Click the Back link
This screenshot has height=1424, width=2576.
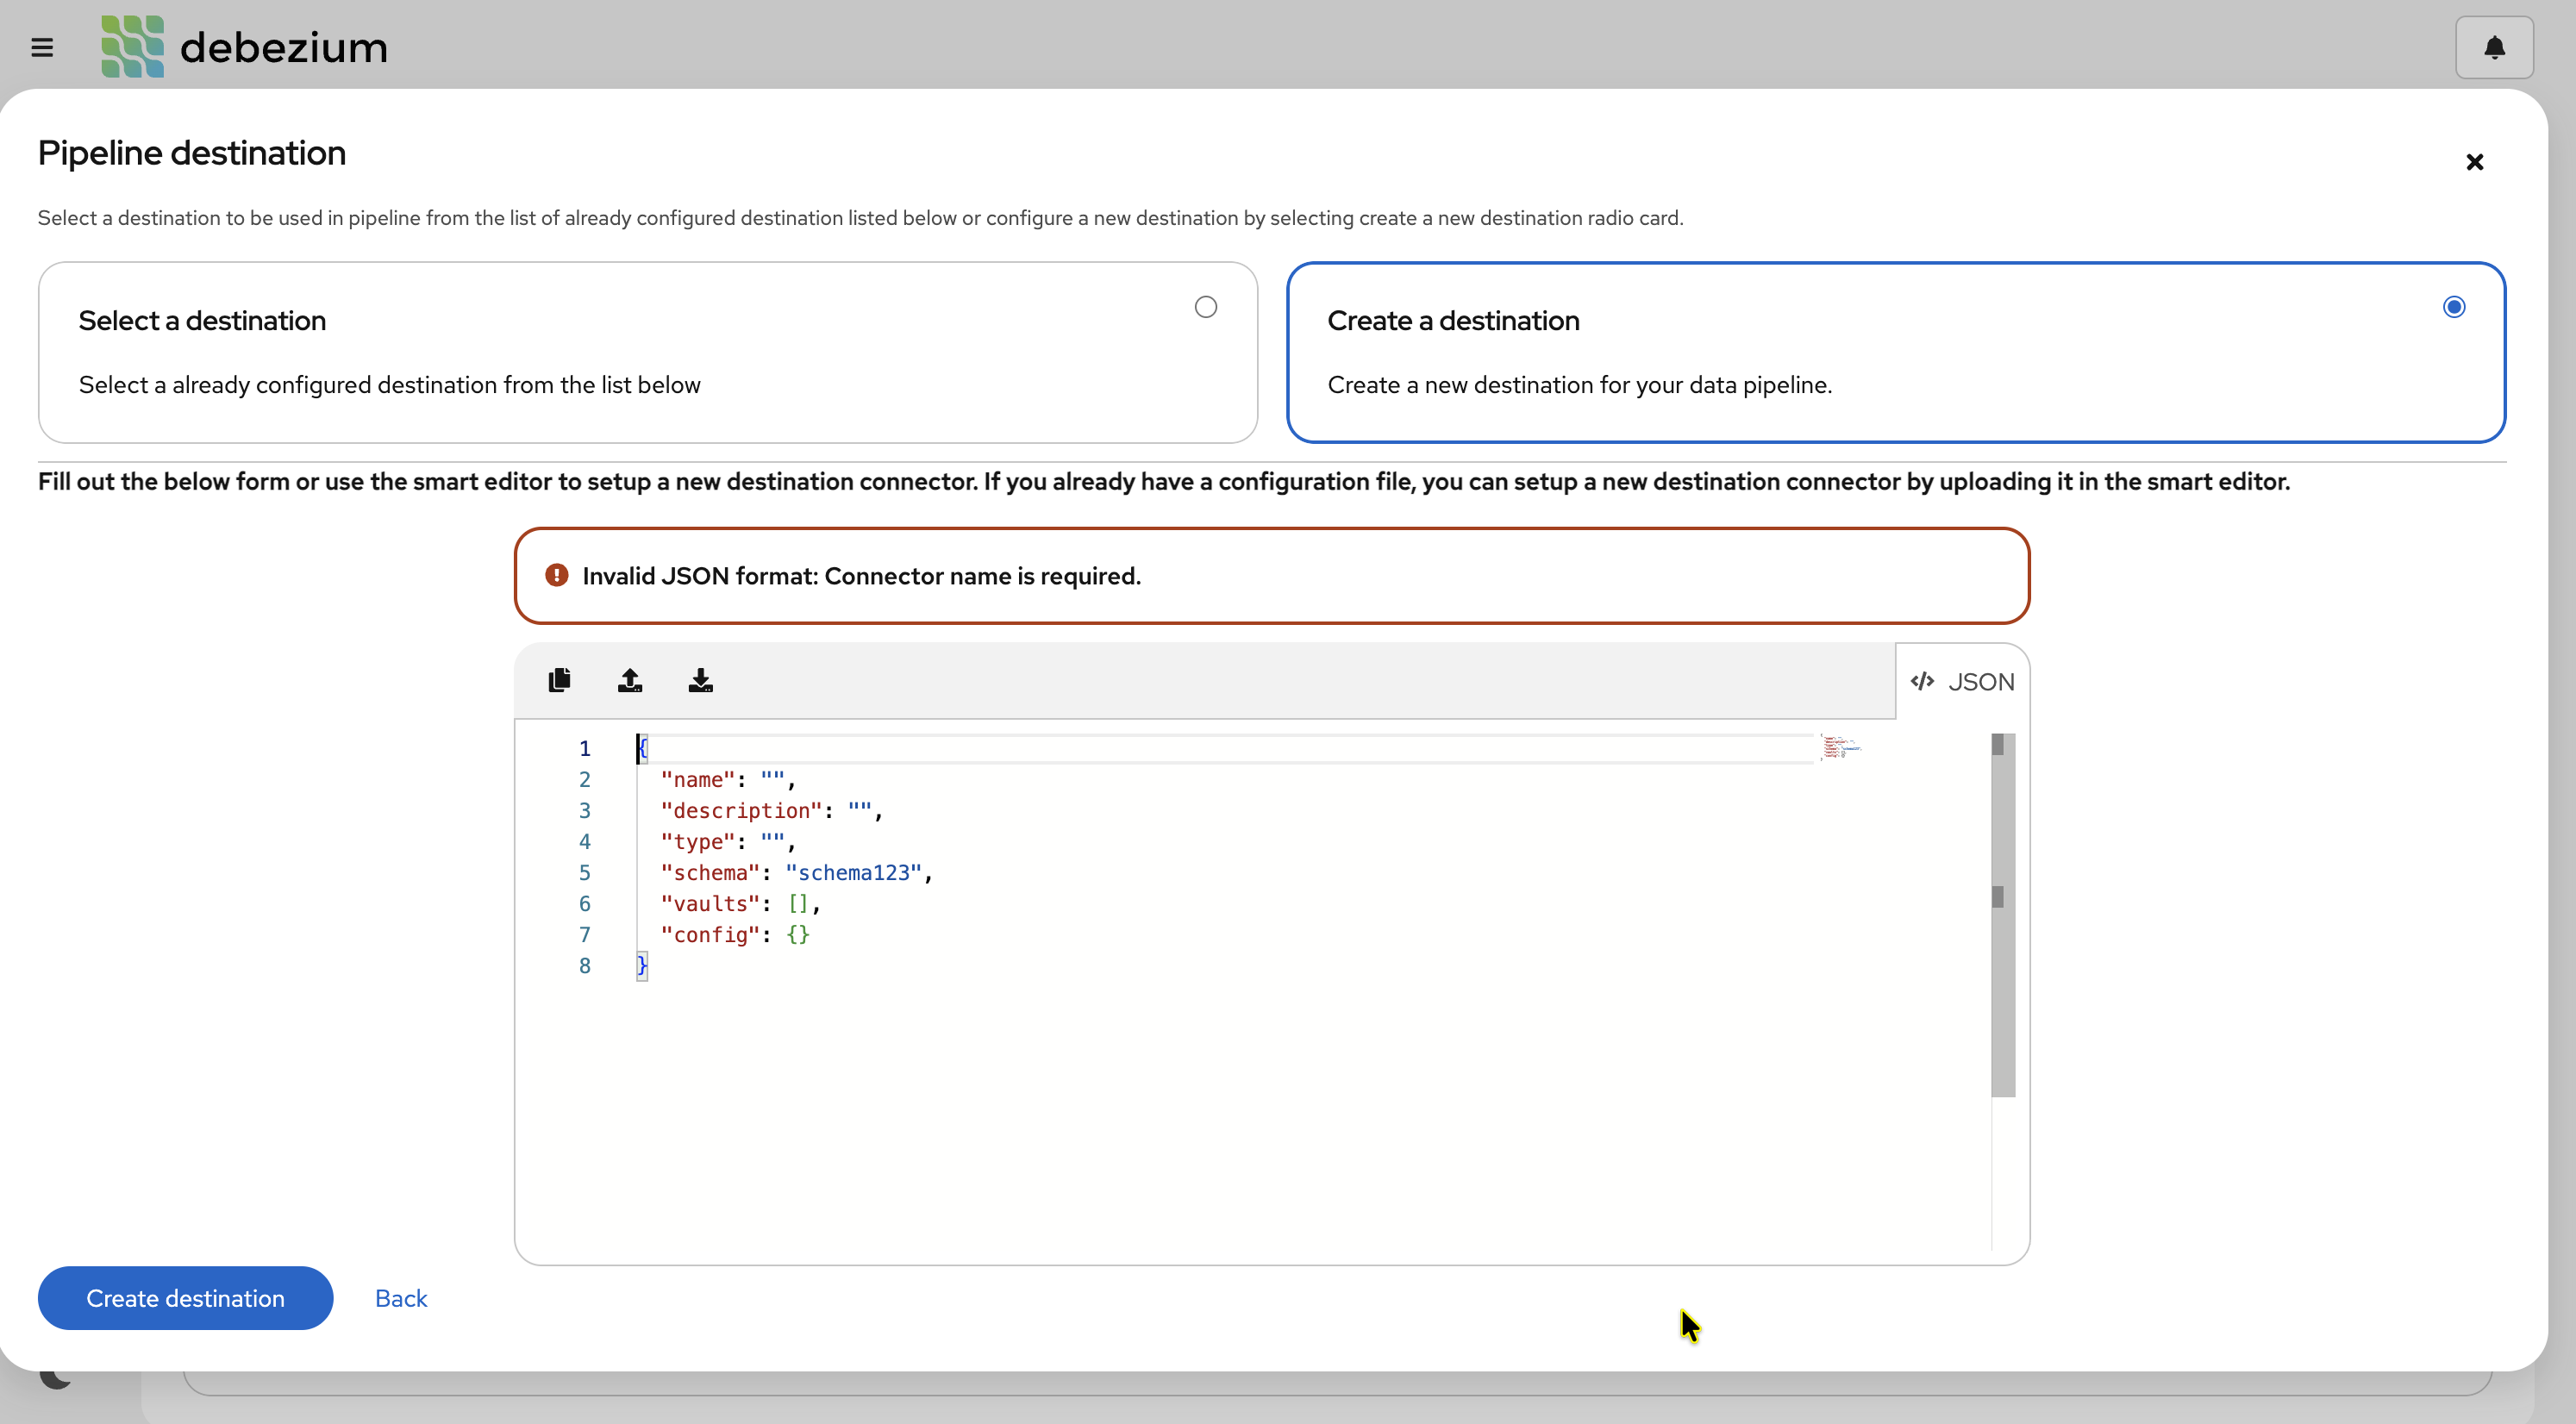click(401, 1298)
